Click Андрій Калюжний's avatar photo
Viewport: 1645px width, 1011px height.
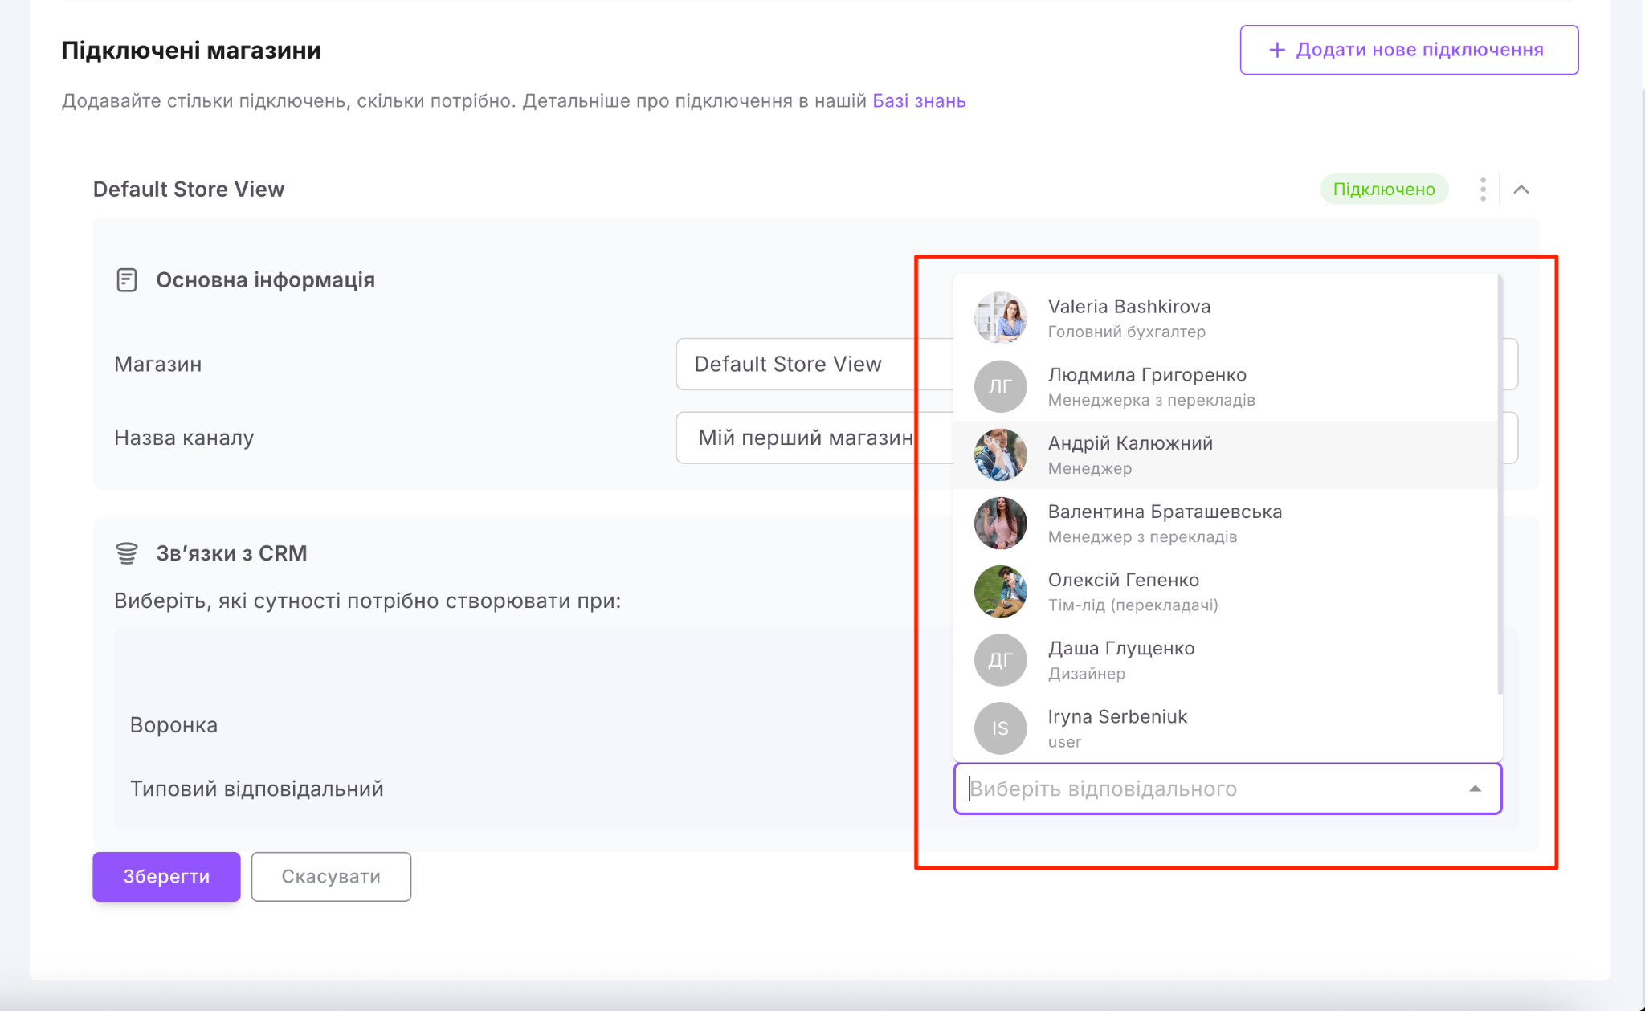(x=1000, y=455)
